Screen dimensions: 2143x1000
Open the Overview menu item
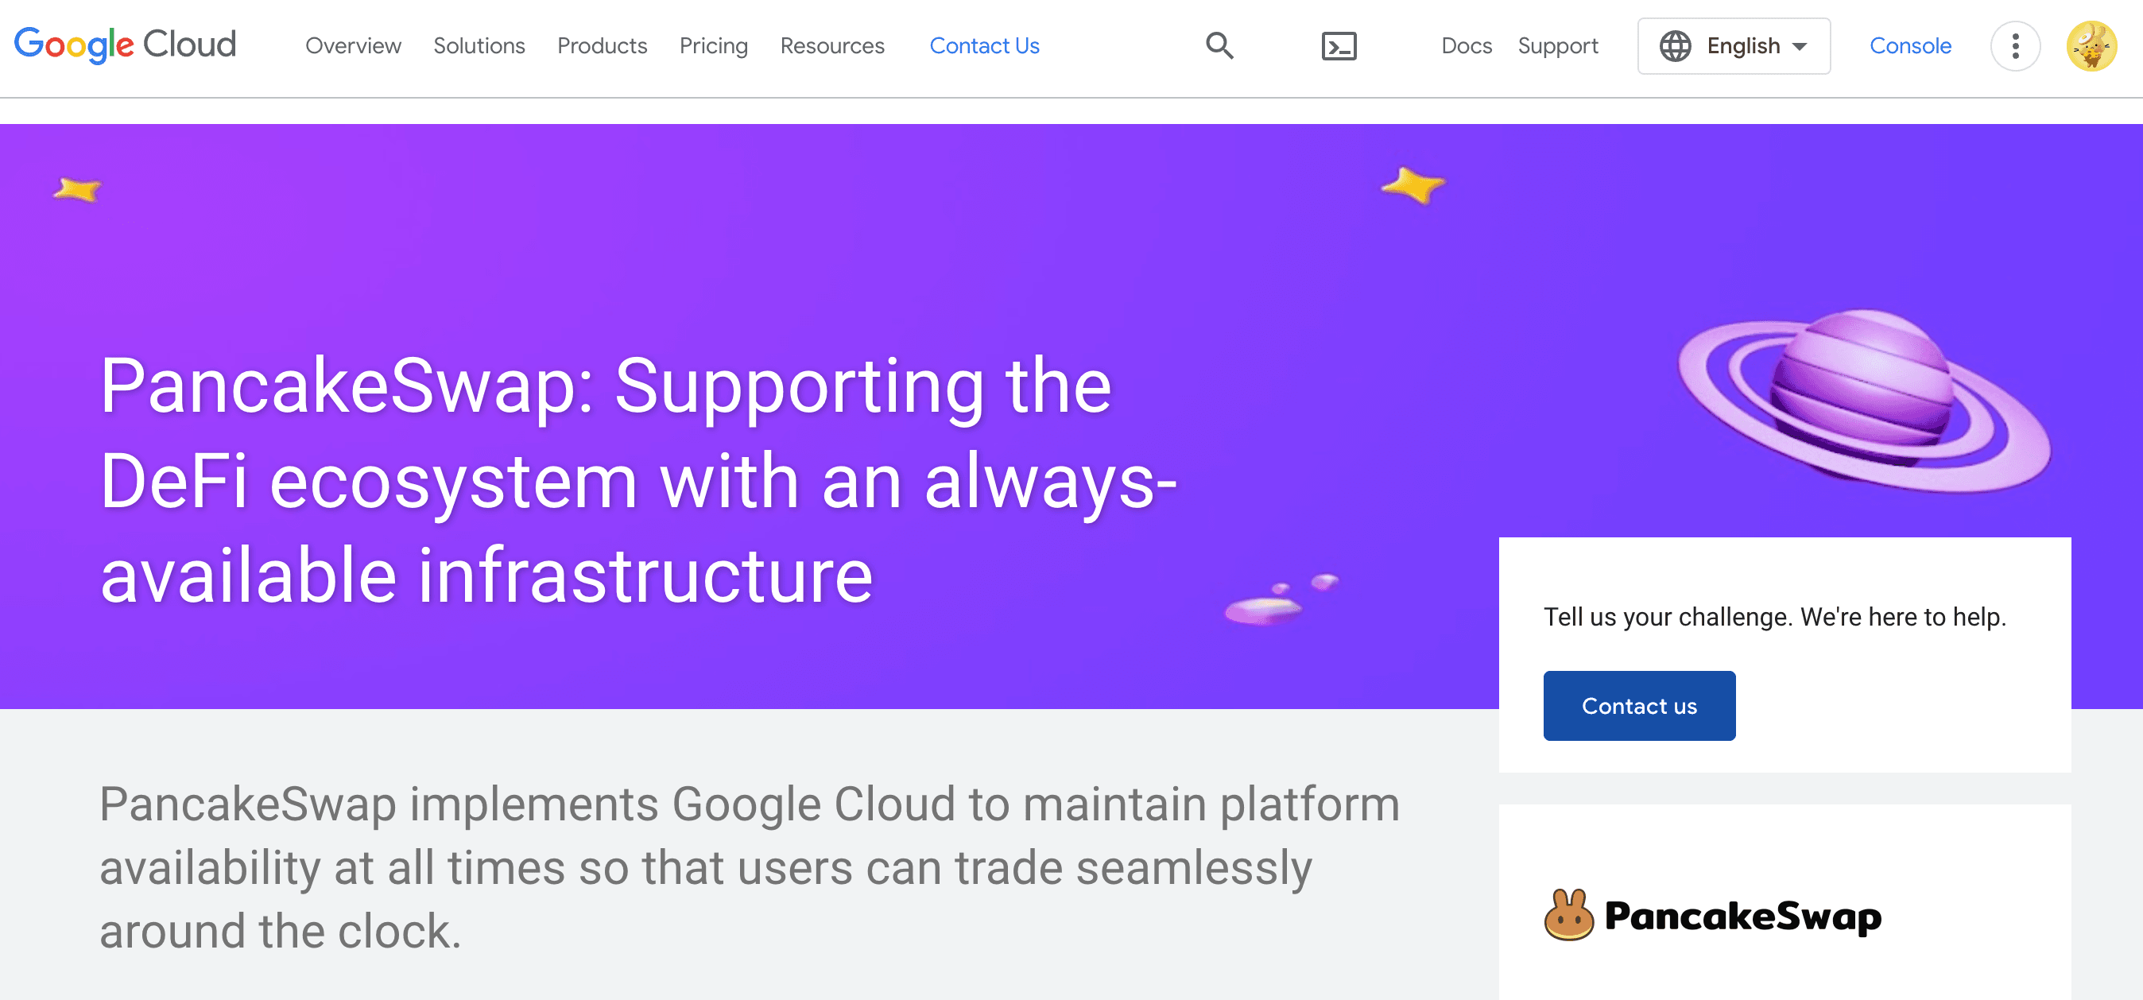click(x=353, y=46)
